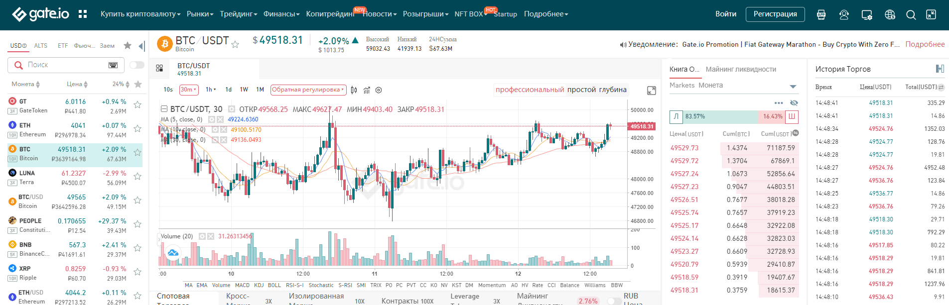Open the Финансы menu
949x305 pixels.
click(x=281, y=14)
